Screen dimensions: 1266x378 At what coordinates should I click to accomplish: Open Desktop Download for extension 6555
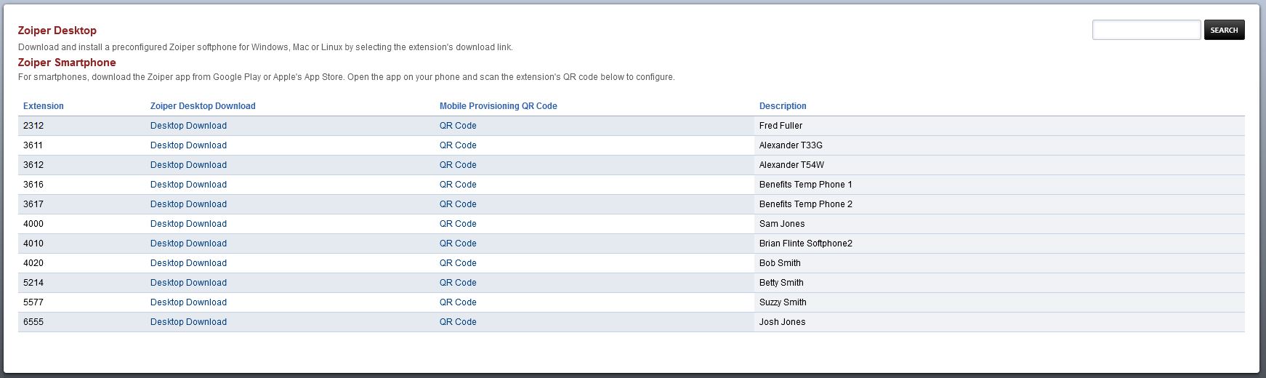(188, 322)
